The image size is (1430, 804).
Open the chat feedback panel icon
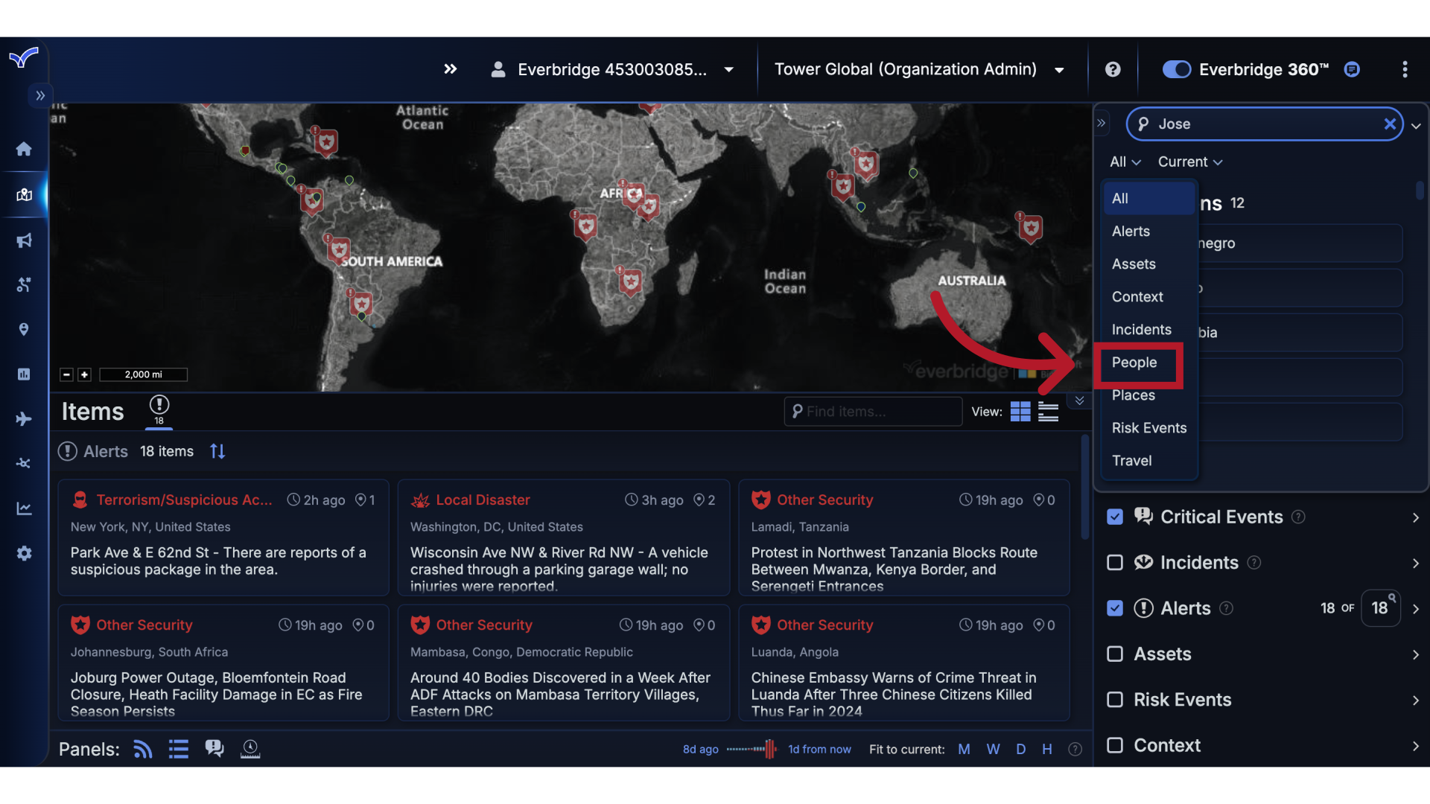(214, 748)
